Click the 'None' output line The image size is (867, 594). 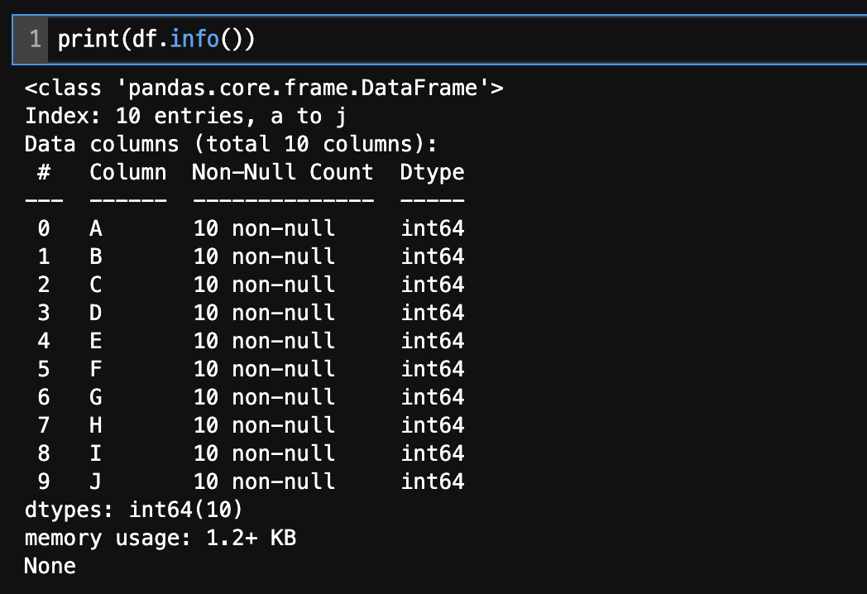(50, 567)
